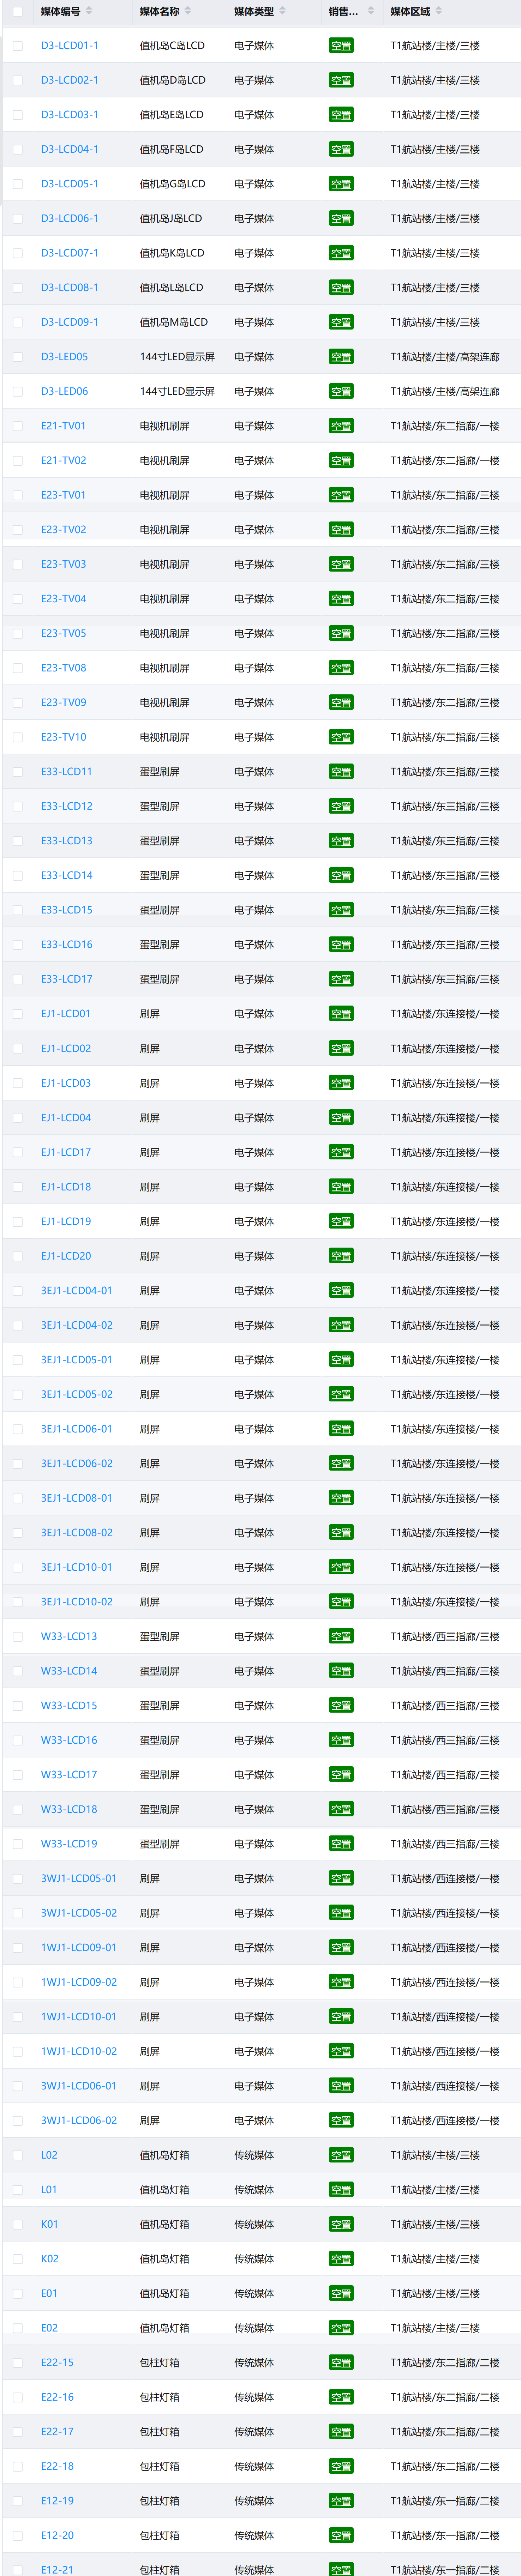Tick the checkbox for 3EJ1-LCD04-01

[17, 1291]
